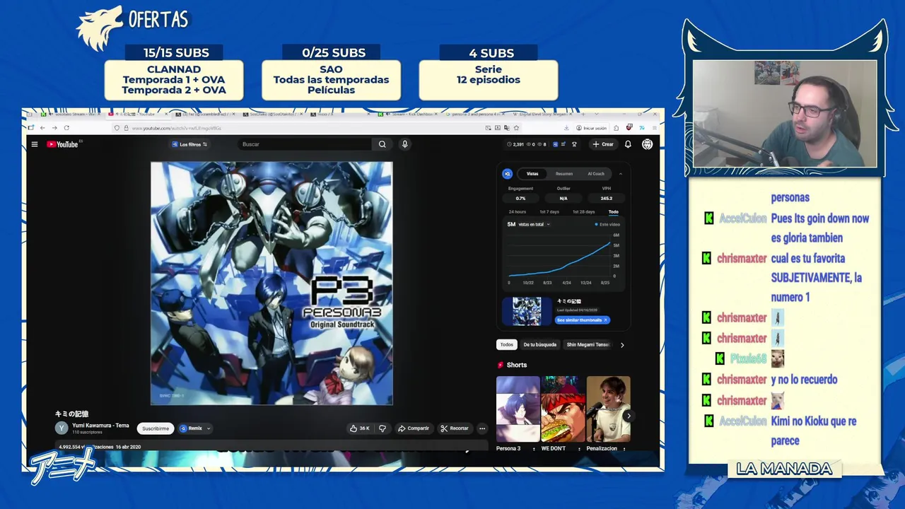905x509 pixels.
Task: Select the Todos filter chip
Action: pyautogui.click(x=507, y=345)
